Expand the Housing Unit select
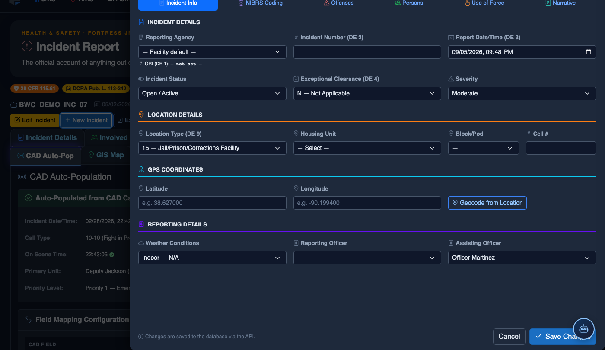The image size is (605, 350). click(367, 148)
